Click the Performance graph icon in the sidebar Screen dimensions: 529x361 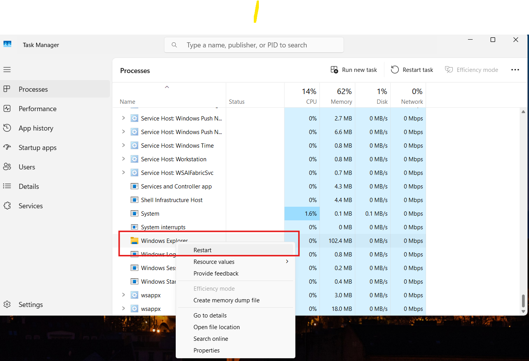pos(7,108)
